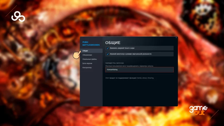Screen dimensions: 224x126
Task: Click the ПАРАМЕТРЫ ЗАПУСКА label
Action: (114, 63)
